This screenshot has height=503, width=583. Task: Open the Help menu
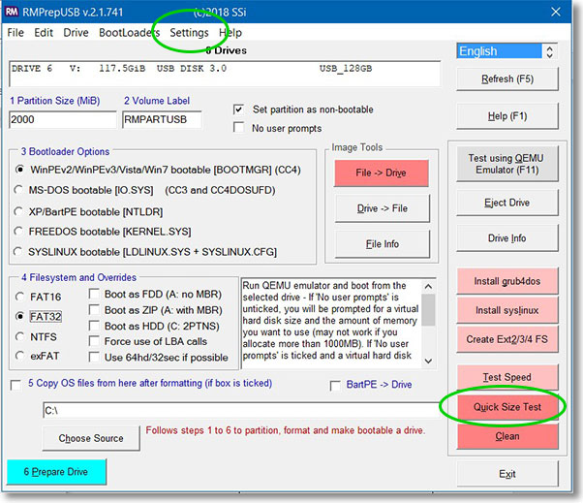pos(230,33)
